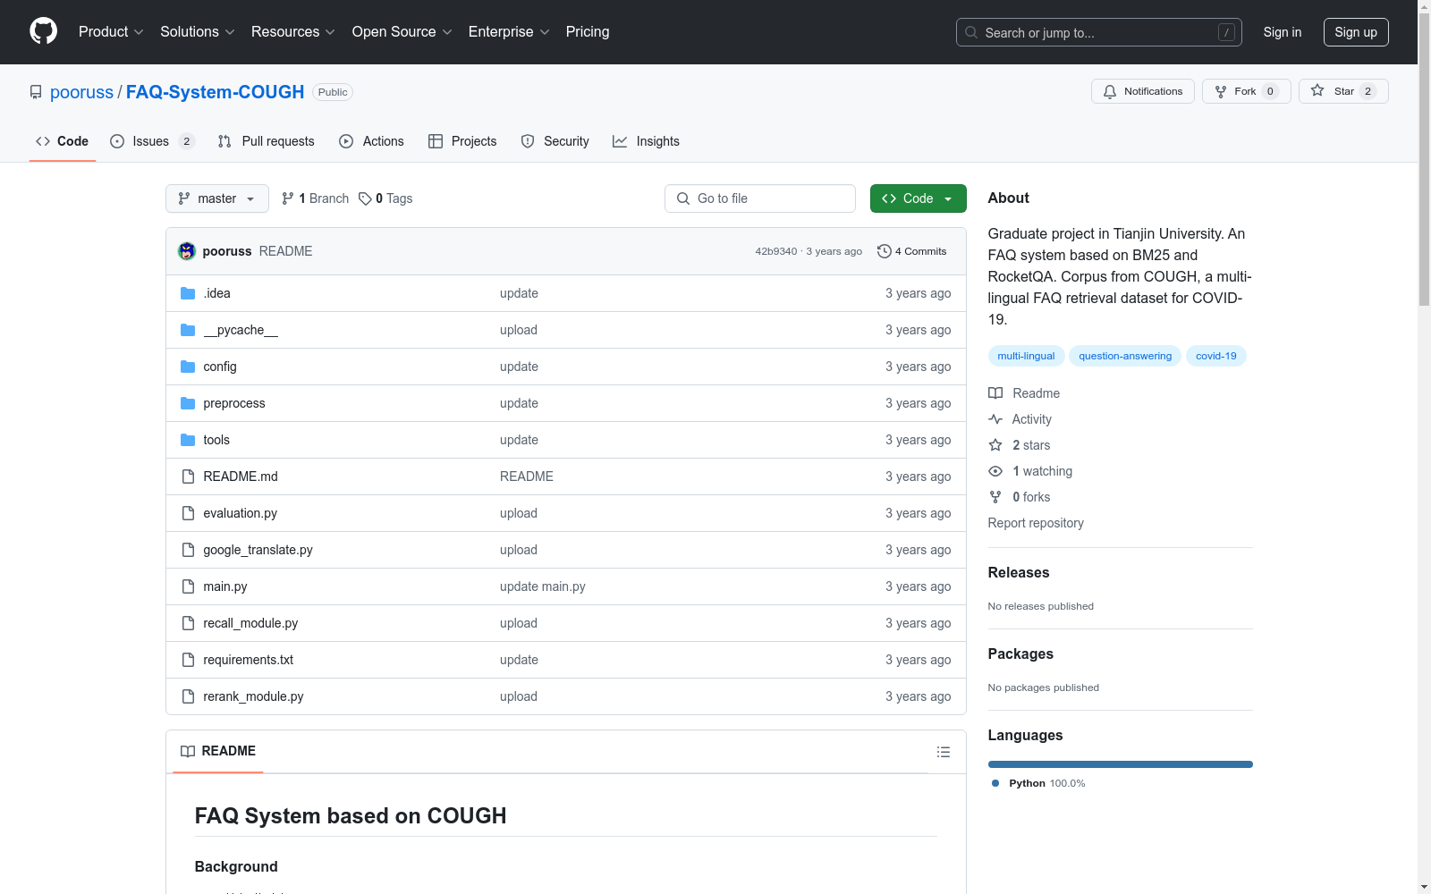Viewport: 1431px width, 894px height.
Task: Switch to the Actions tab
Action: [371, 141]
